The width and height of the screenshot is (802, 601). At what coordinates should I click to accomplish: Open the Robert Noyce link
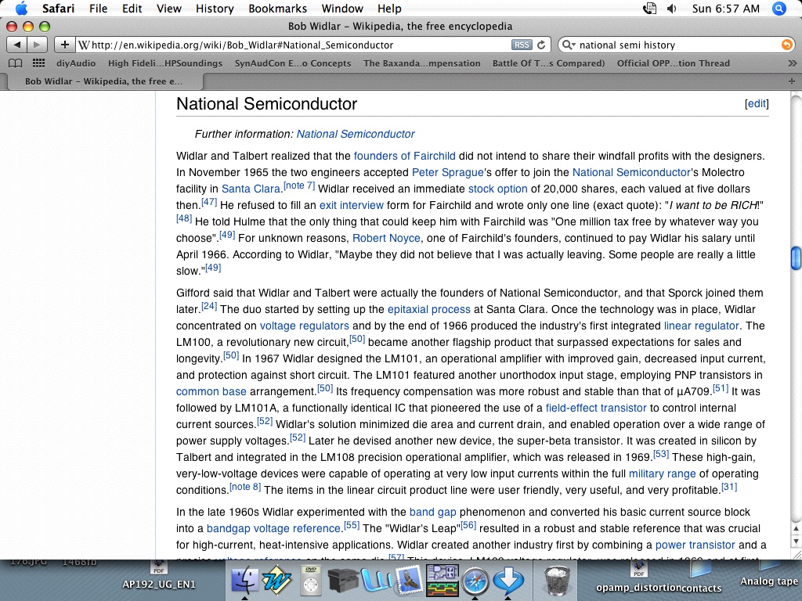click(386, 238)
